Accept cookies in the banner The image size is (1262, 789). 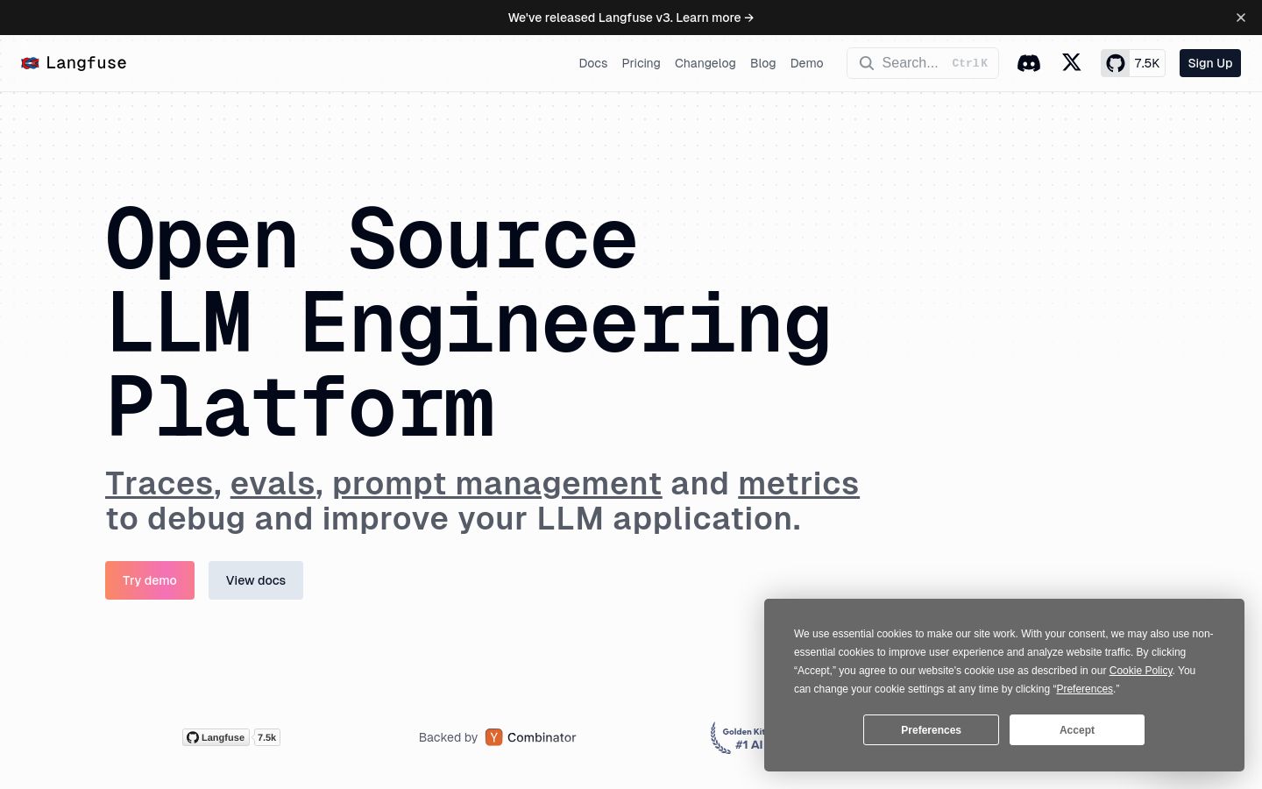tap(1077, 730)
